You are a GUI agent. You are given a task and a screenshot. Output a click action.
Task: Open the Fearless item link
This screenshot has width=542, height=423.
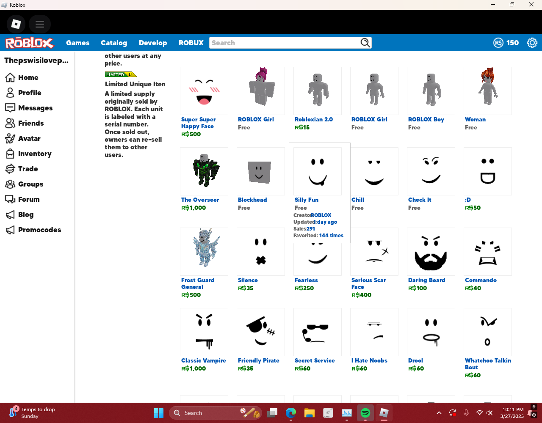click(x=306, y=280)
